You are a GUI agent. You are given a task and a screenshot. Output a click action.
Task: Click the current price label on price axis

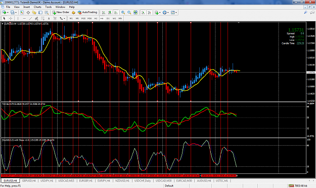tap(310, 72)
